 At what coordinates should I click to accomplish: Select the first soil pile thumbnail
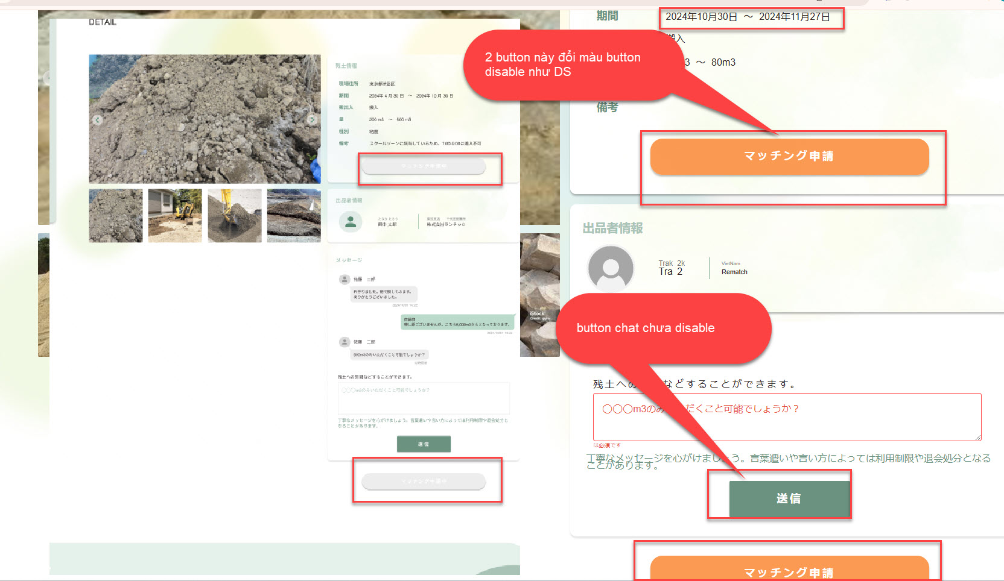116,216
